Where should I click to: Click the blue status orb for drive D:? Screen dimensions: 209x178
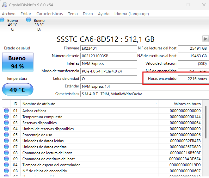(x=28, y=20)
